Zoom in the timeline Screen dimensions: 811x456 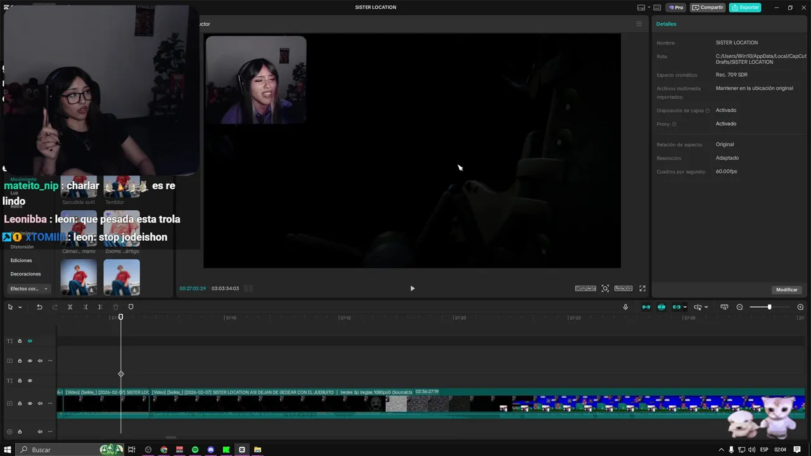pyautogui.click(x=800, y=307)
